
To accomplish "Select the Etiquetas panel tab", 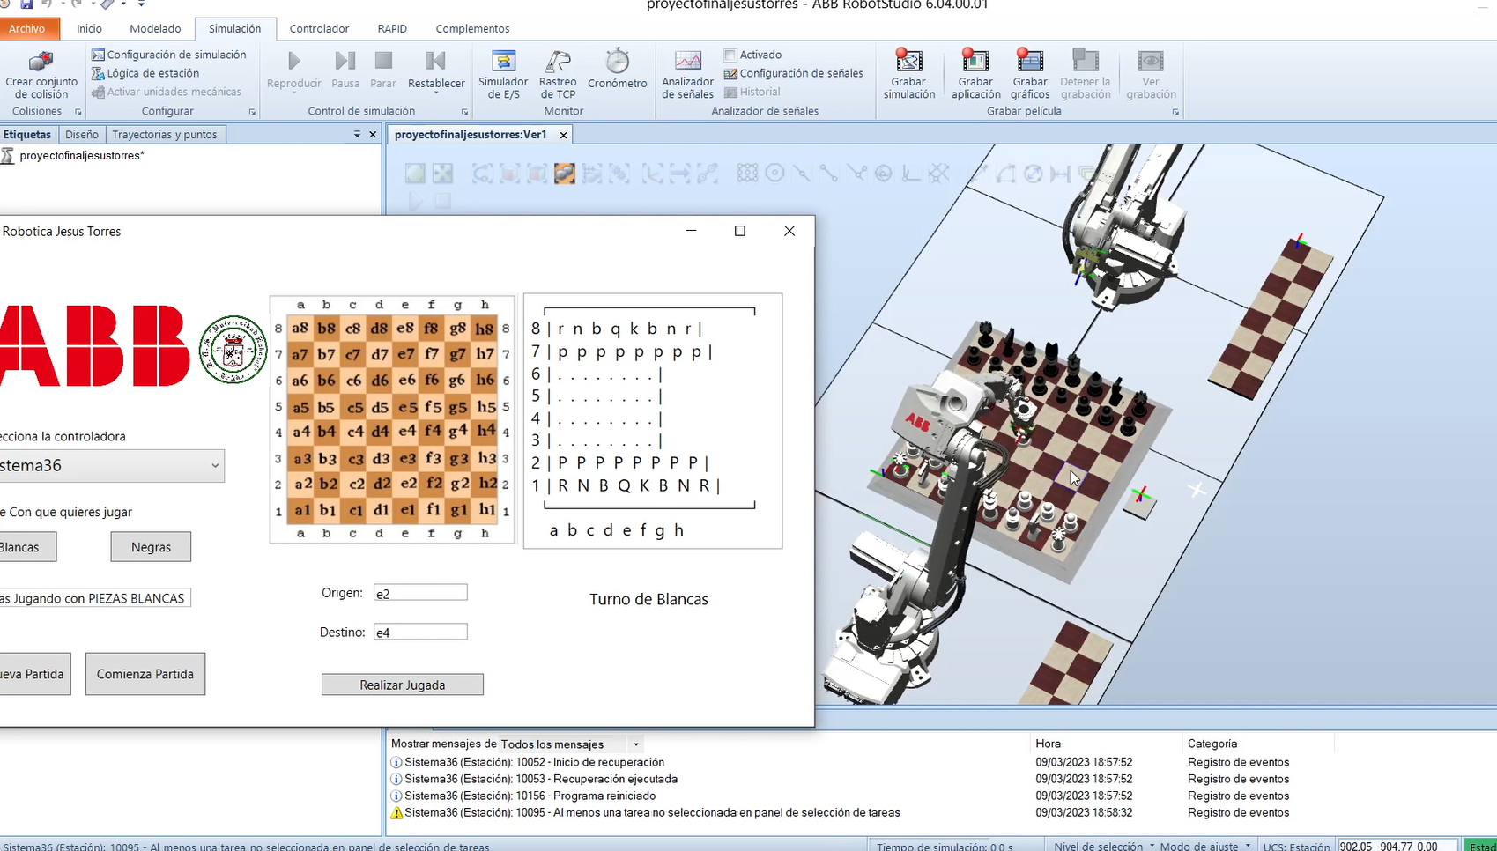I will (x=27, y=135).
